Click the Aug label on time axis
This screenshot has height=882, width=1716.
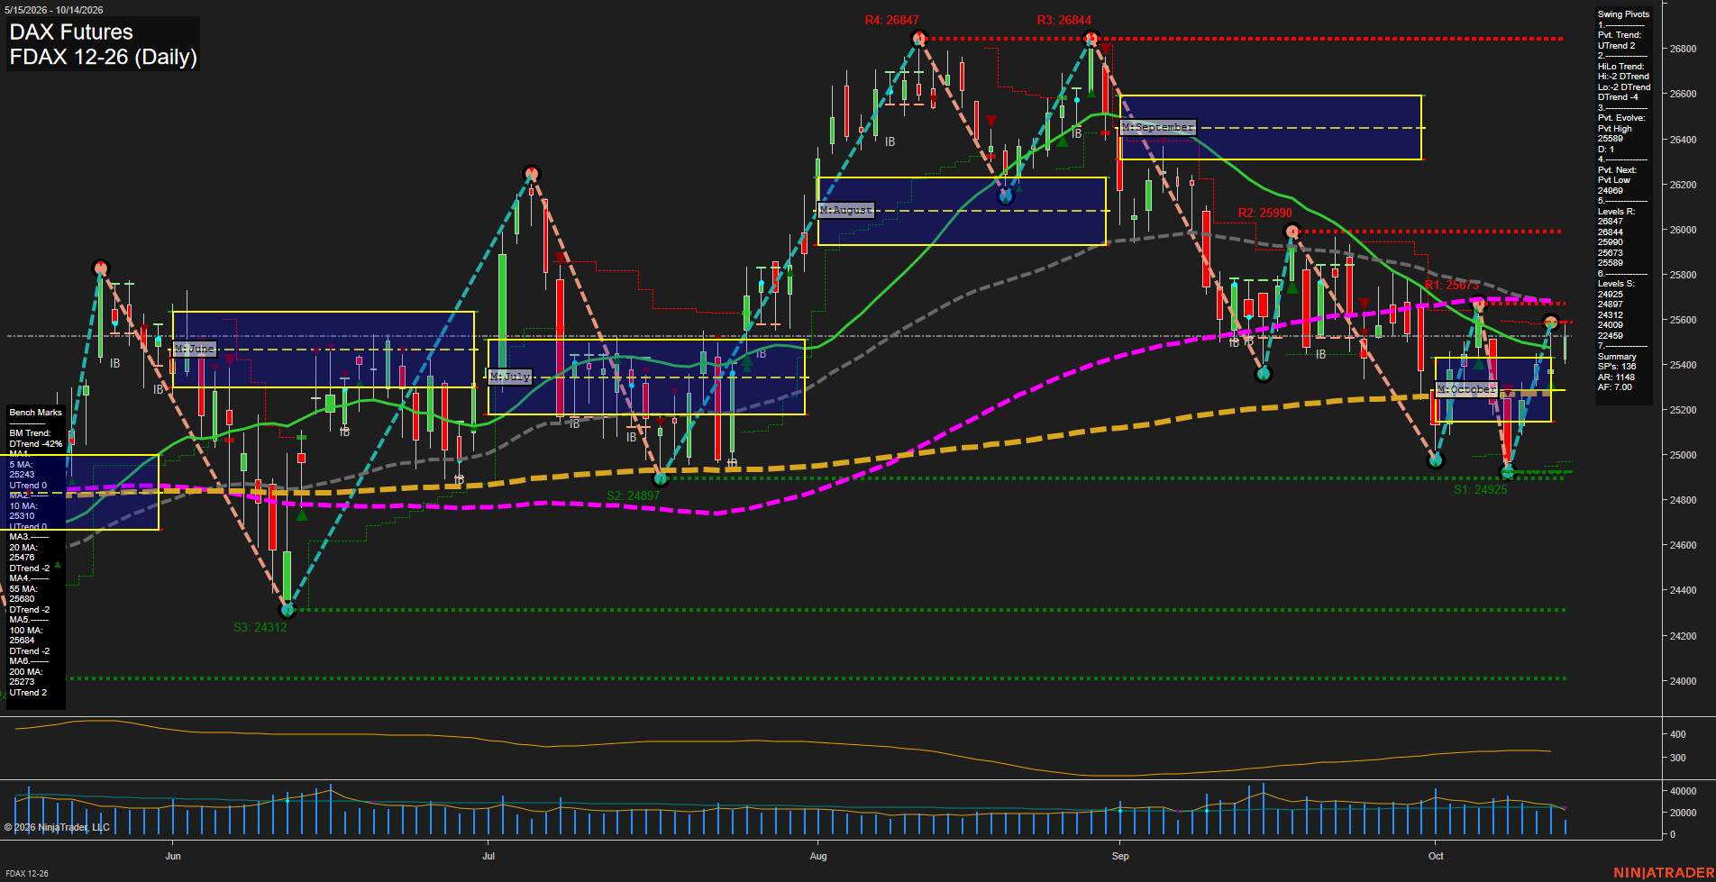pyautogui.click(x=818, y=856)
